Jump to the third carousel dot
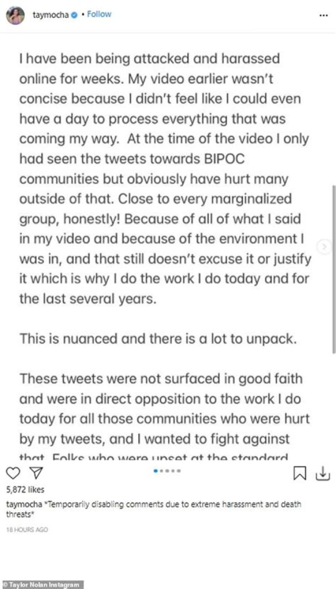The height and width of the screenshot is (589, 336). tap(167, 471)
